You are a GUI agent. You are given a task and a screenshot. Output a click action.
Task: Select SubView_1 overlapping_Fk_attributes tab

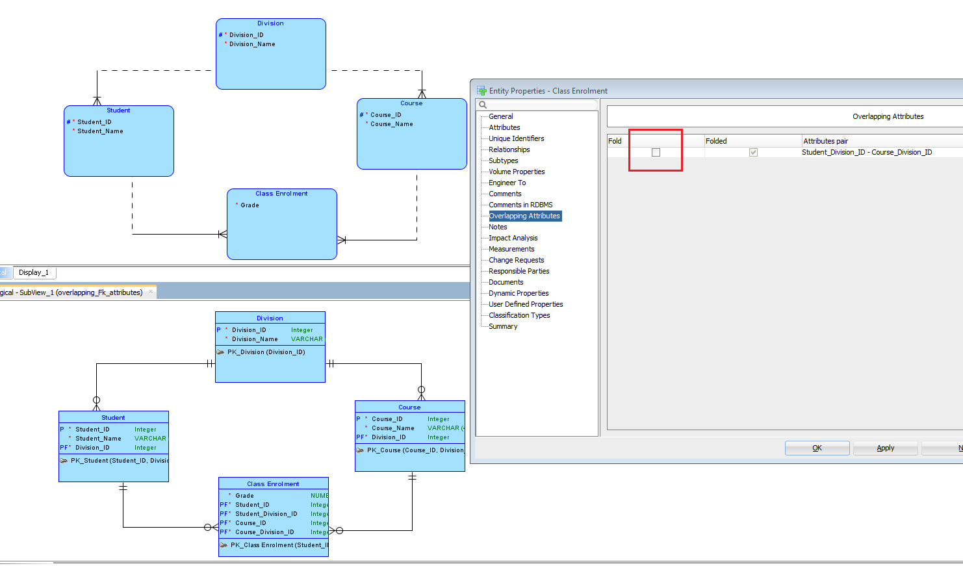77,292
